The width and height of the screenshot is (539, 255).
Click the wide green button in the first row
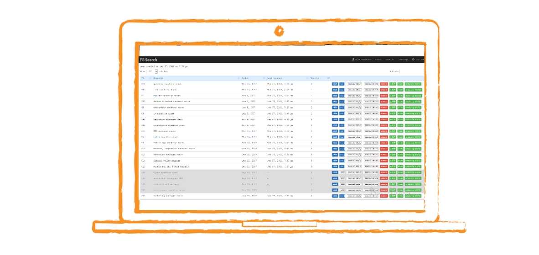tap(413, 84)
